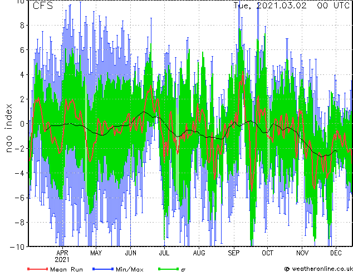Select the y-axis value 4
Image resolution: width=353 pixels, height=272 pixels.
tap(22, 74)
